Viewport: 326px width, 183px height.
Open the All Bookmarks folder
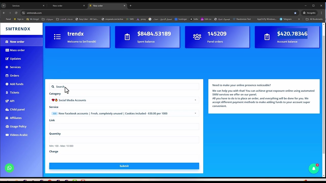click(x=314, y=19)
